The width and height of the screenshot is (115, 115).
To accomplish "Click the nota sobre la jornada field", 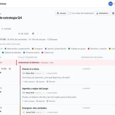I will (x=10, y=44).
